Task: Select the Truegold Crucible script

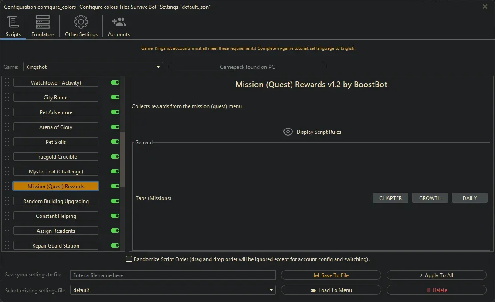Action: click(55, 156)
